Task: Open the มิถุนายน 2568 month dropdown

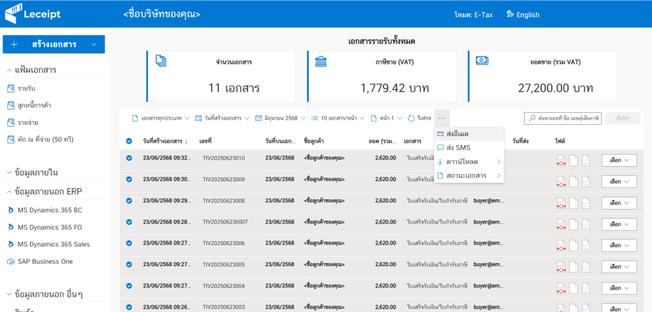Action: [x=280, y=118]
